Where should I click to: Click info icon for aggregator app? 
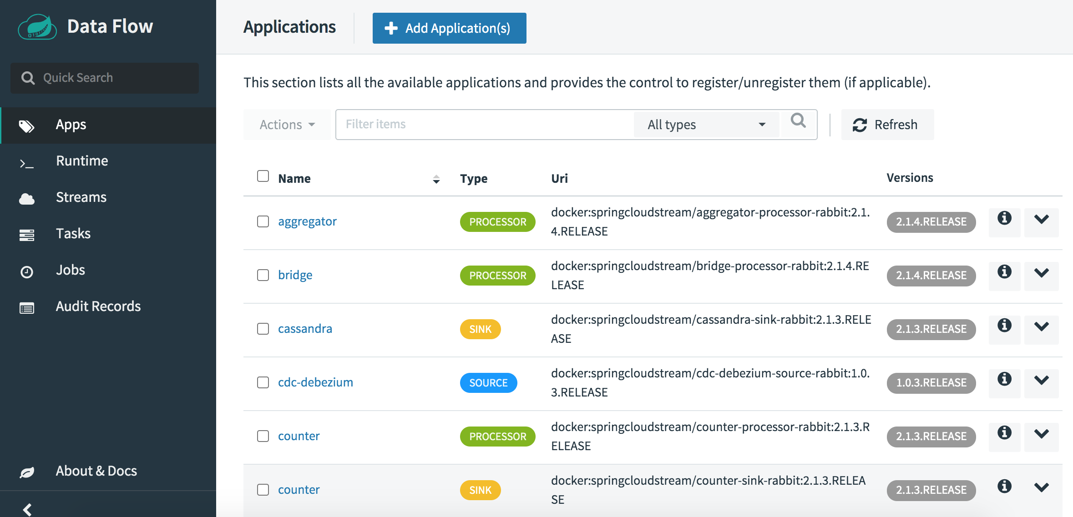coord(1004,219)
